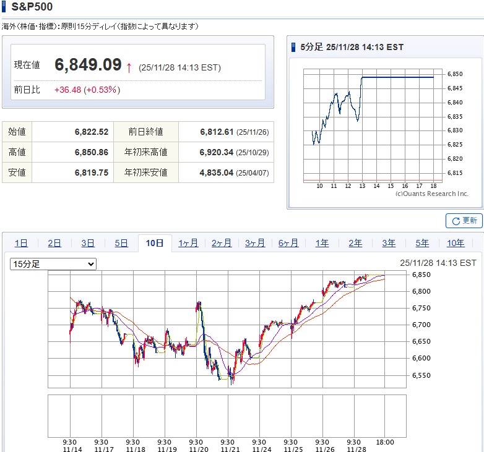Image resolution: width=484 pixels, height=452 pixels.
Task: Select the 1日 chart tab
Action: 21,243
